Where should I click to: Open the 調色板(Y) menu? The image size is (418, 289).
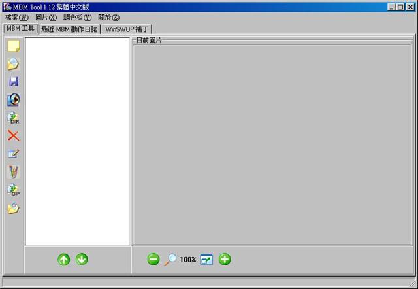pos(77,18)
